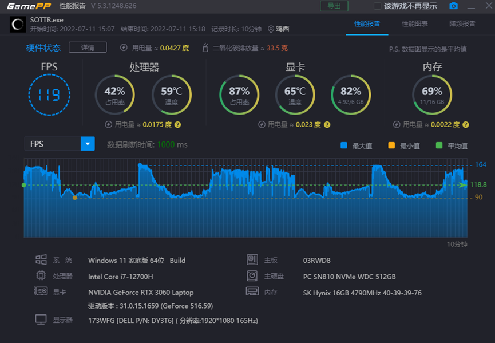Image resolution: width=495 pixels, height=343 pixels.
Task: Enable the 该游戏不再显示 checkbox
Action: click(377, 6)
